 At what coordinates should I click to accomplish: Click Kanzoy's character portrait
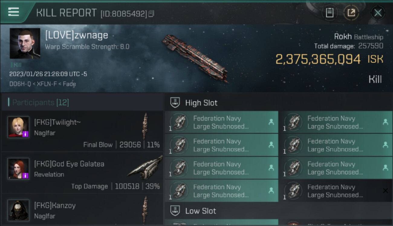[x=18, y=210]
